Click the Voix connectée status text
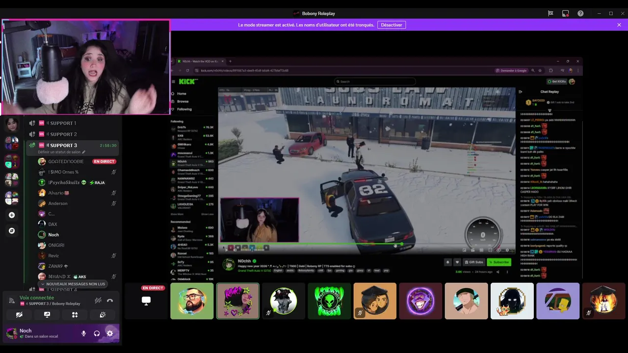 point(37,298)
